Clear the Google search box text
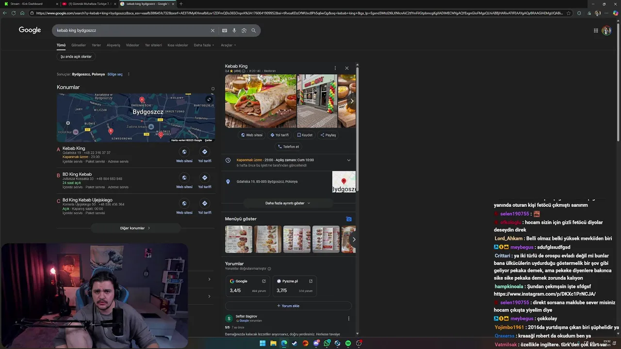 pos(212,31)
